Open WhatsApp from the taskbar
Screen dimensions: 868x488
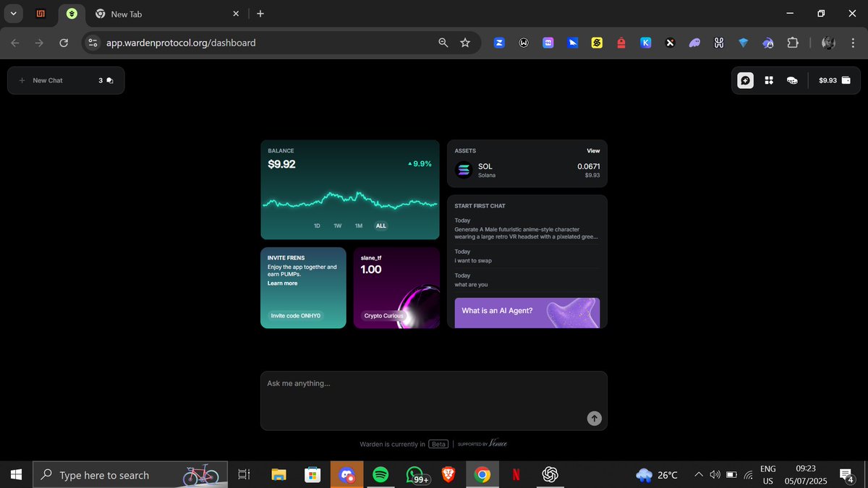coord(416,475)
